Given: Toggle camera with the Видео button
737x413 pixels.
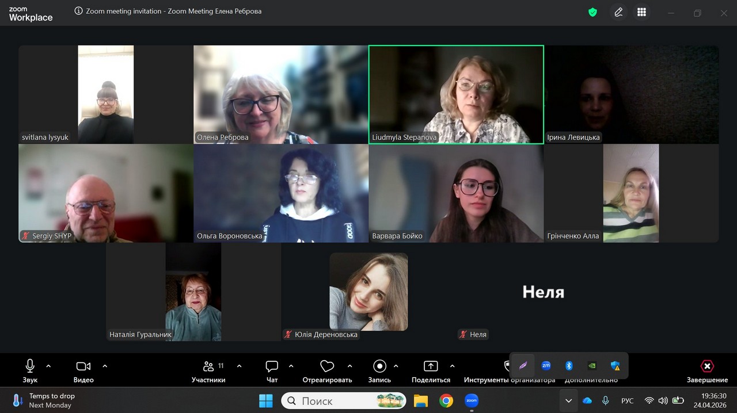Looking at the screenshot, I should [83, 370].
